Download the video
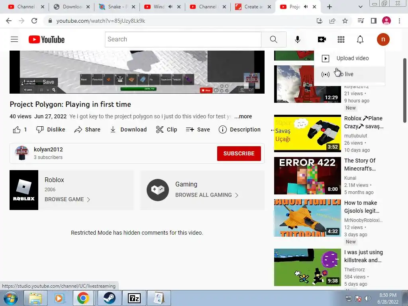408x306 pixels. coord(128,129)
